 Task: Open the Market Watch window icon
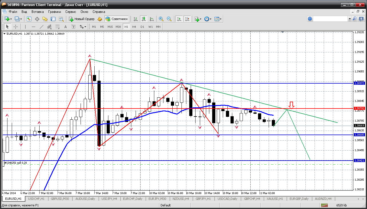pyautogui.click(x=29, y=19)
